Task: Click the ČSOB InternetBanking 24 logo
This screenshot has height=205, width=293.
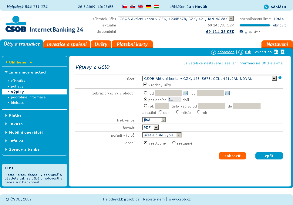Action: pos(44,24)
